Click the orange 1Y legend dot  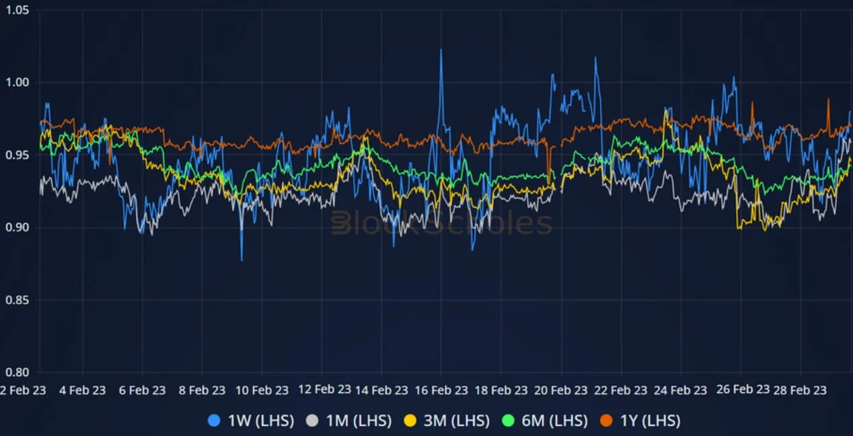606,421
